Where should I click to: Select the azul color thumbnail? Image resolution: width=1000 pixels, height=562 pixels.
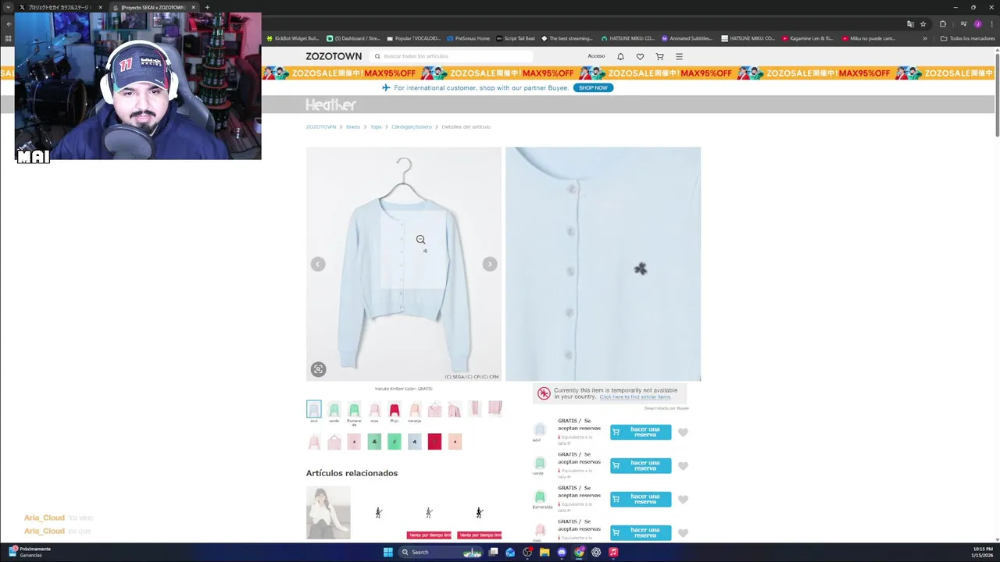(313, 409)
